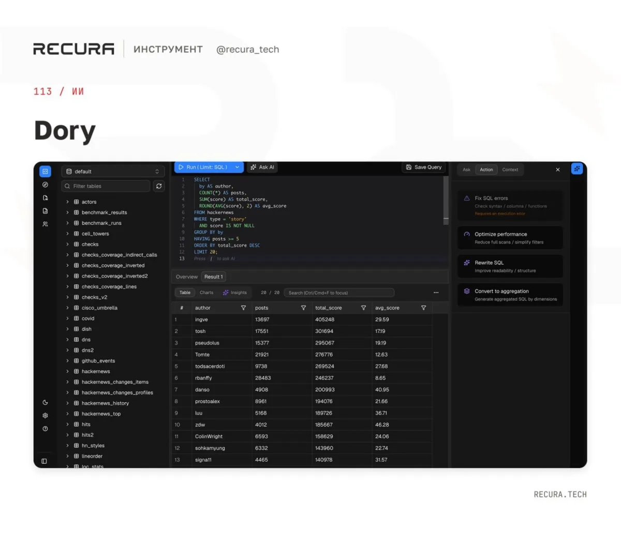Viewport: 621px width, 533px height.
Task: Expand the cell_towers table
Action: click(x=67, y=234)
